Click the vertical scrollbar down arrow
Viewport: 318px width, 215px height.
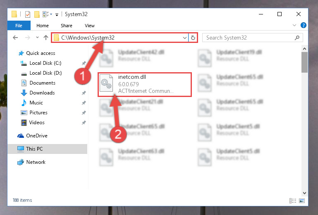click(304, 193)
